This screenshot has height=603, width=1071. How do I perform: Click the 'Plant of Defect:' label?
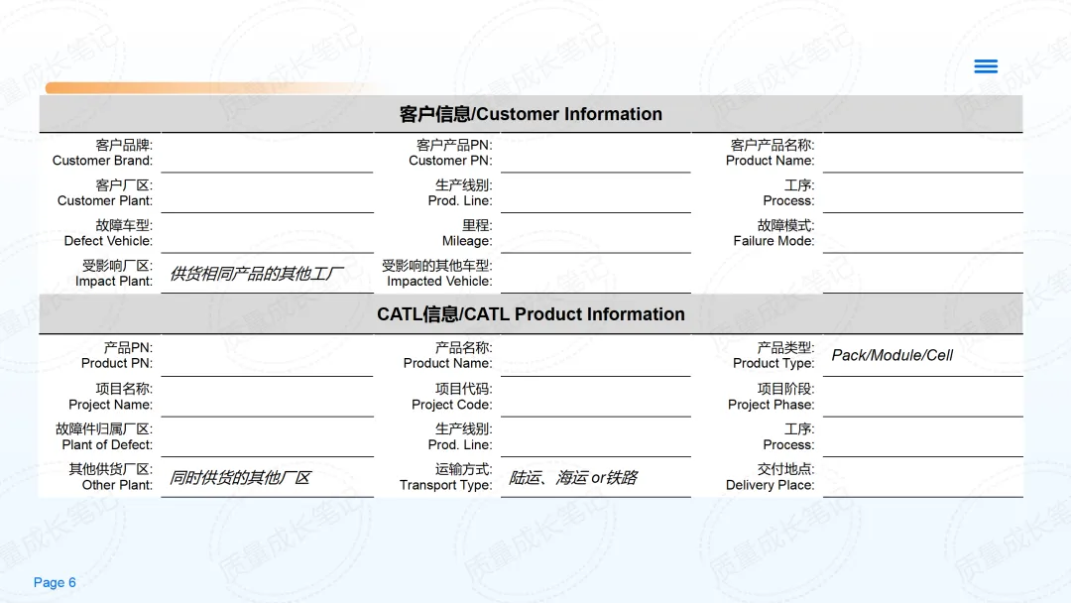coord(107,445)
